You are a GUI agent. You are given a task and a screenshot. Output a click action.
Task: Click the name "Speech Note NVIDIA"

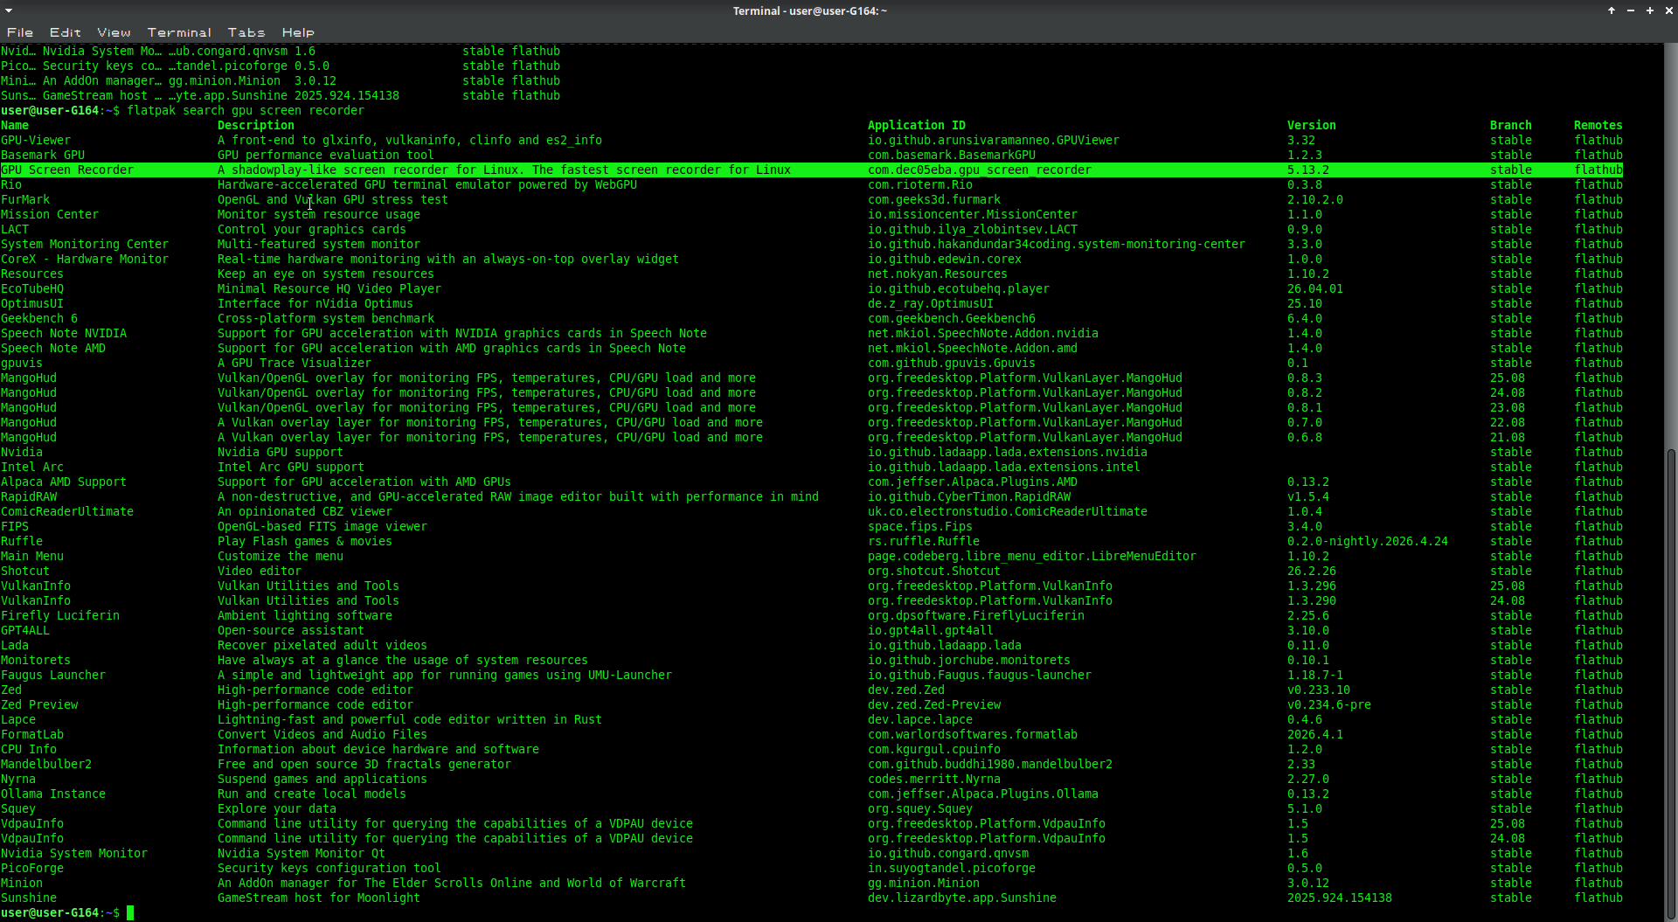[64, 334]
